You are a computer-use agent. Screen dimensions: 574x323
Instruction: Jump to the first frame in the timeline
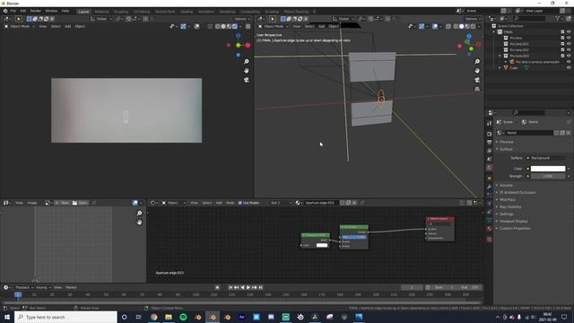[x=230, y=287]
